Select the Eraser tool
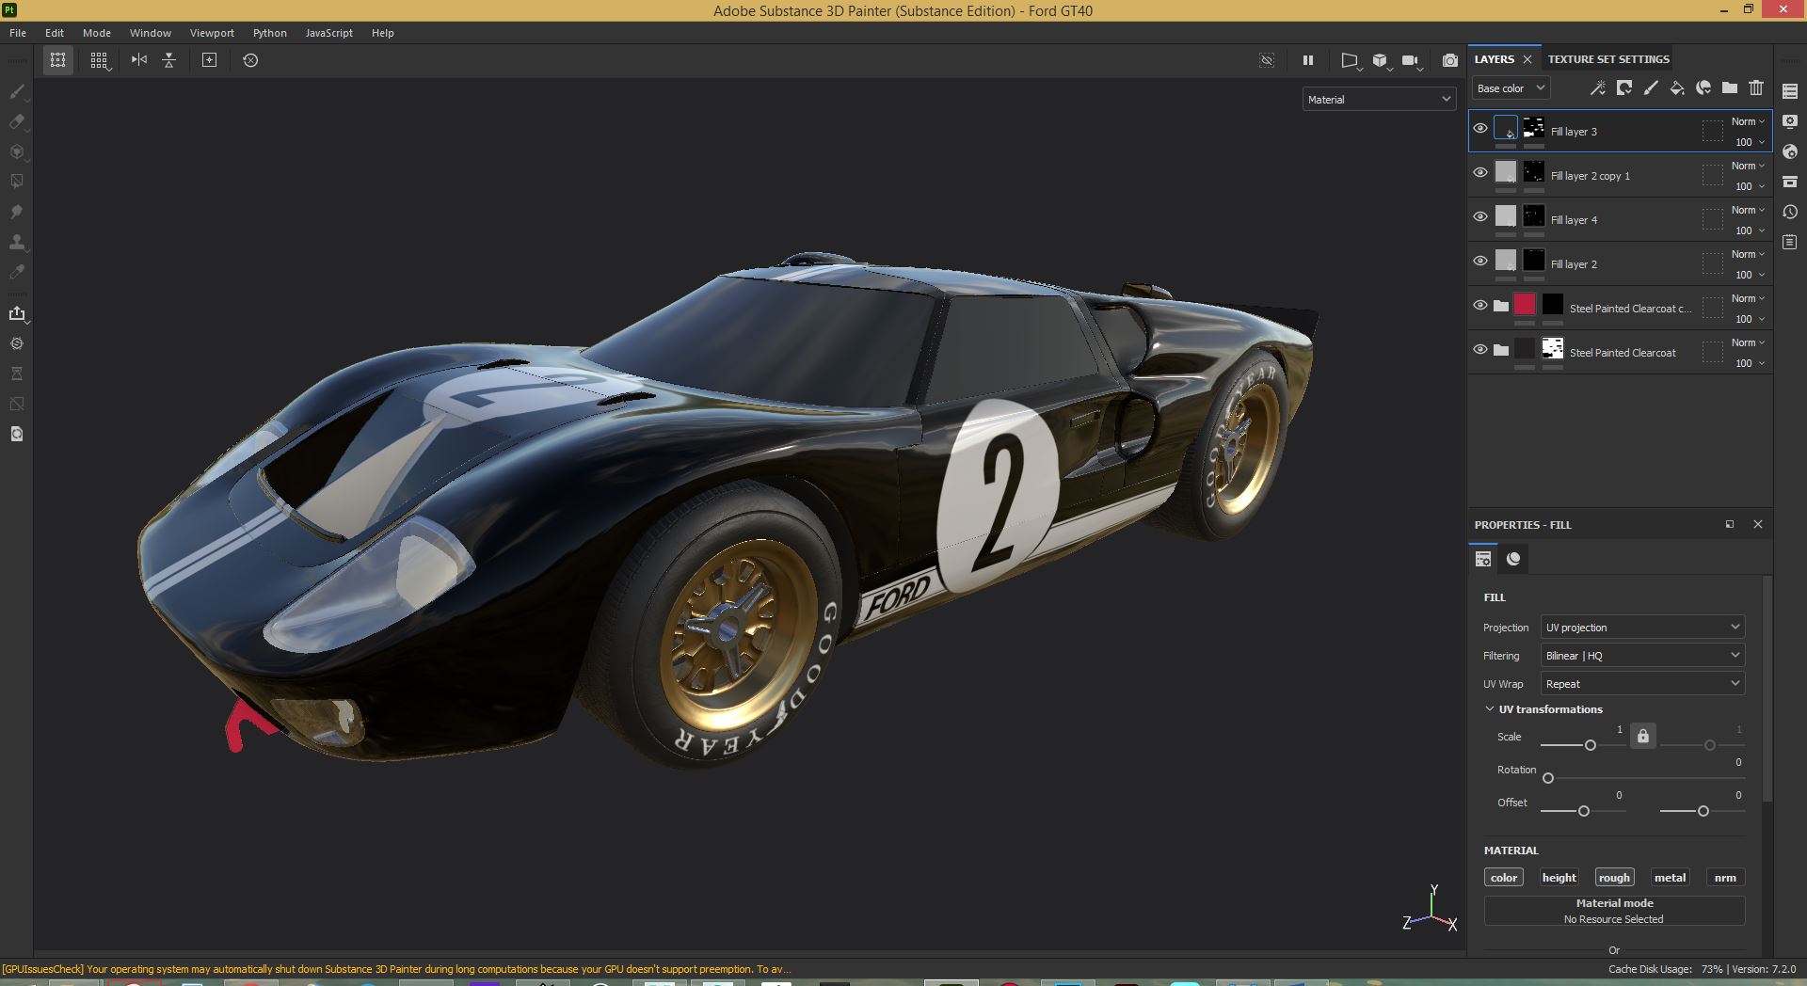This screenshot has width=1807, height=986. click(17, 123)
